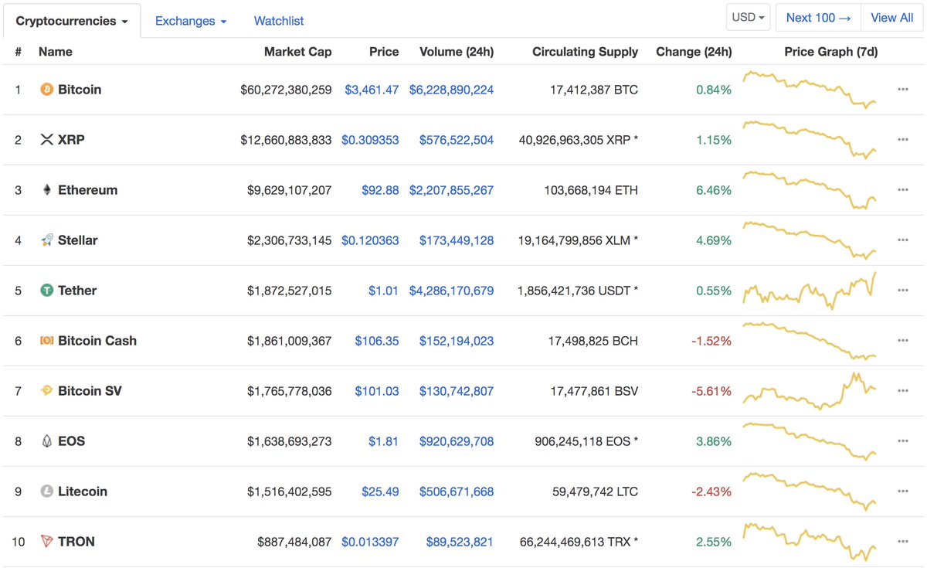Switch to the Watchlist tab
This screenshot has width=927, height=568.
pyautogui.click(x=279, y=21)
